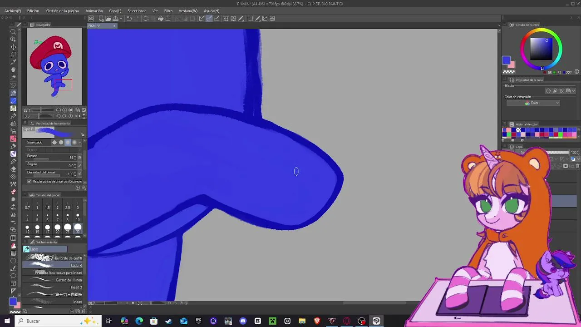Screen dimensions: 581x327
Task: Open the Grosor dynamics settings button
Action: click(x=80, y=158)
